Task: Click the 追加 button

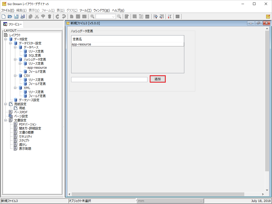Action: point(158,79)
